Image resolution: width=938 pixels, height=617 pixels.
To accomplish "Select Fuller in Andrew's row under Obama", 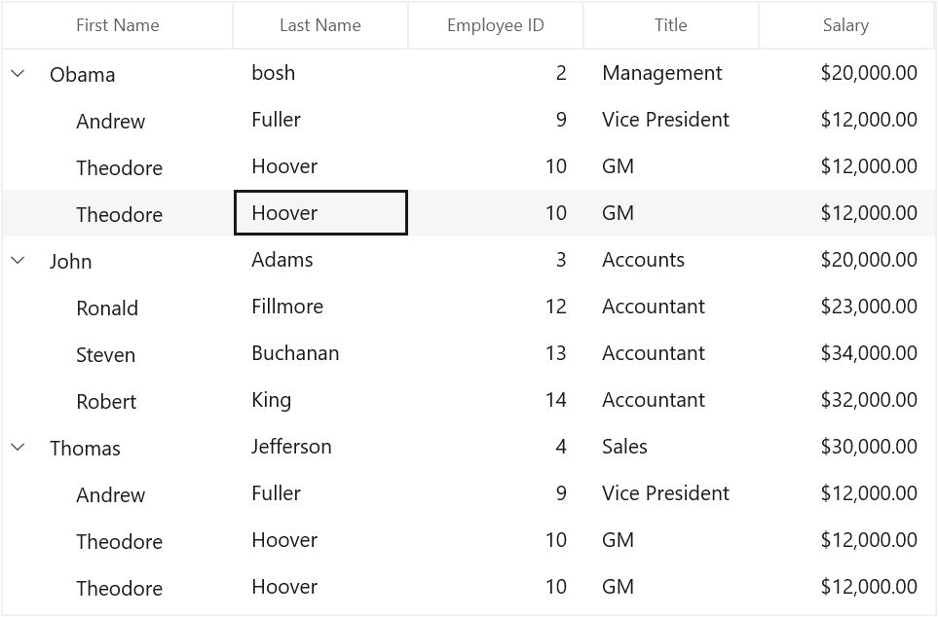I will [x=320, y=120].
